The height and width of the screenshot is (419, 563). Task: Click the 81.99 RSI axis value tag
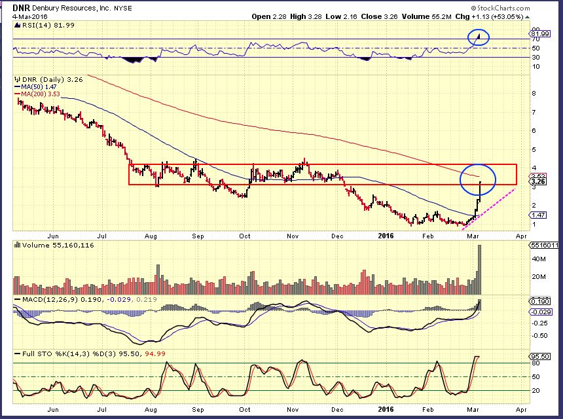coord(540,34)
